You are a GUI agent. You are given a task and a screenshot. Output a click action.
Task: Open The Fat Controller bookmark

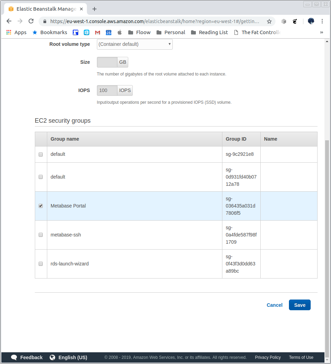point(257,32)
